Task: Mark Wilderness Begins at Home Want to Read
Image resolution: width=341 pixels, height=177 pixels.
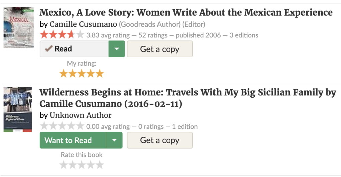Action: (x=73, y=140)
